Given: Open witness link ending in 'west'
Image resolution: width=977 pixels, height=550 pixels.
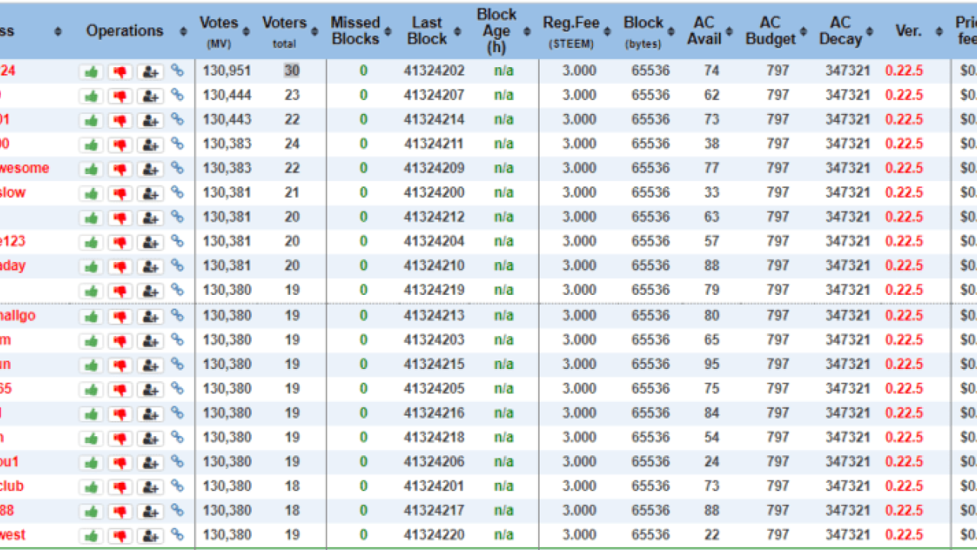Looking at the screenshot, I should tap(13, 535).
